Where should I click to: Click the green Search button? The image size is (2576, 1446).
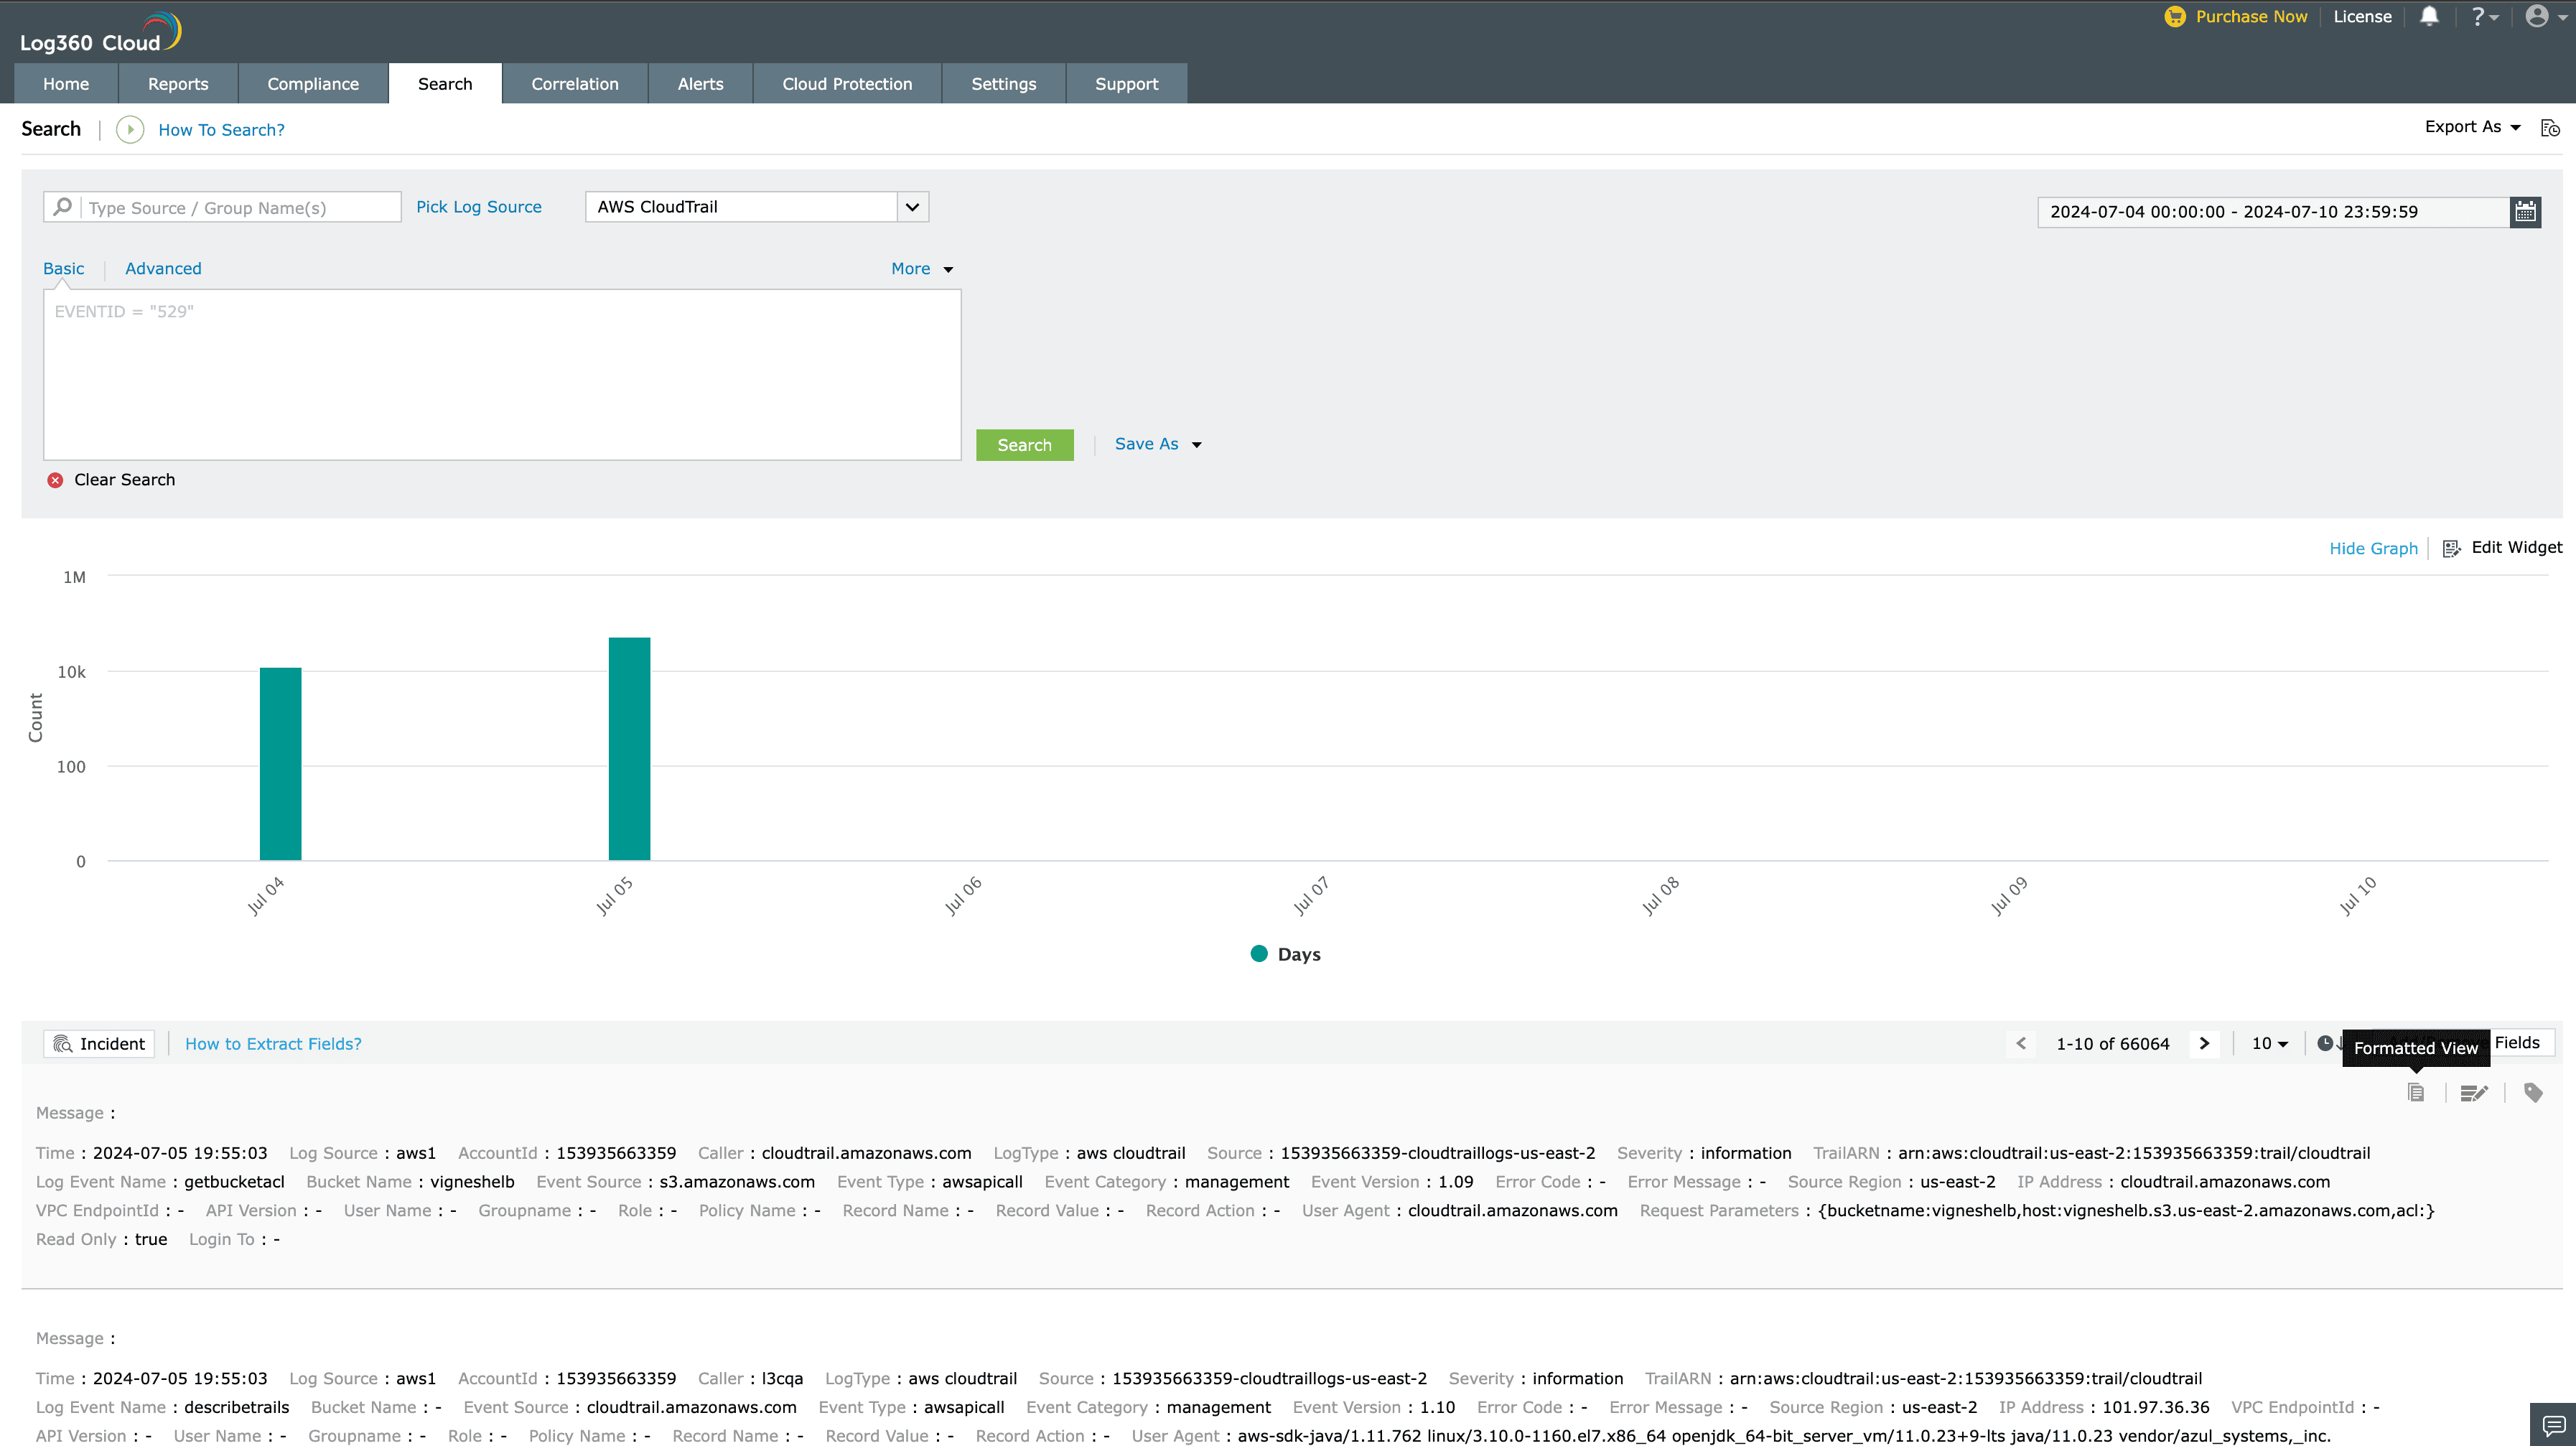(1024, 445)
